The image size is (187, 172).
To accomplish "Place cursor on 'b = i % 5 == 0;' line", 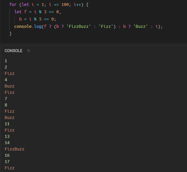I will pyautogui.click(x=37, y=19).
